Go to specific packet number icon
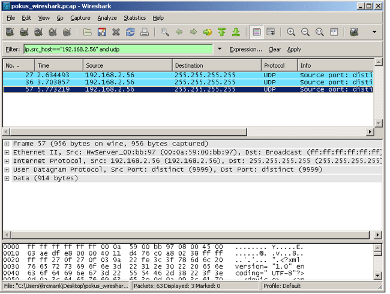The height and width of the screenshot is (294, 390). coord(208,32)
